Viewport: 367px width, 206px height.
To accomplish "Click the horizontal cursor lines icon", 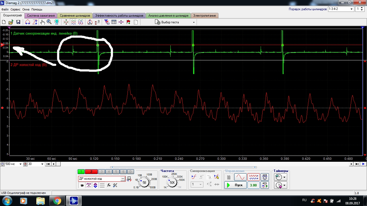I will click(x=121, y=22).
